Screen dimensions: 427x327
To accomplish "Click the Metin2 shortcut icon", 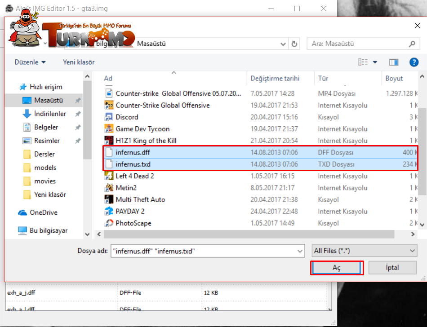I will point(109,188).
